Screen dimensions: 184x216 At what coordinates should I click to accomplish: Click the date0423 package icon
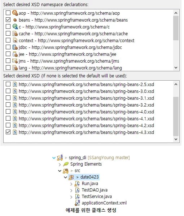71,177
